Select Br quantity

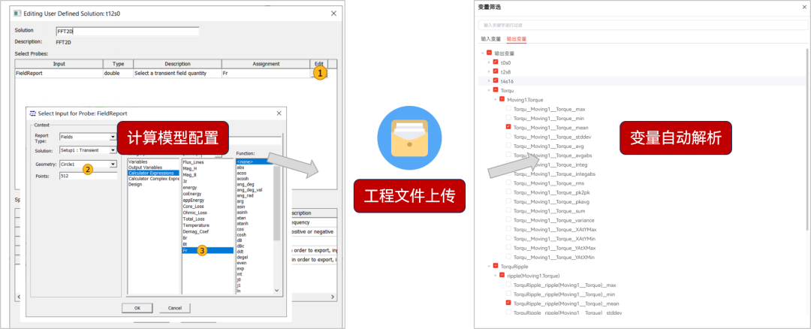[185, 238]
